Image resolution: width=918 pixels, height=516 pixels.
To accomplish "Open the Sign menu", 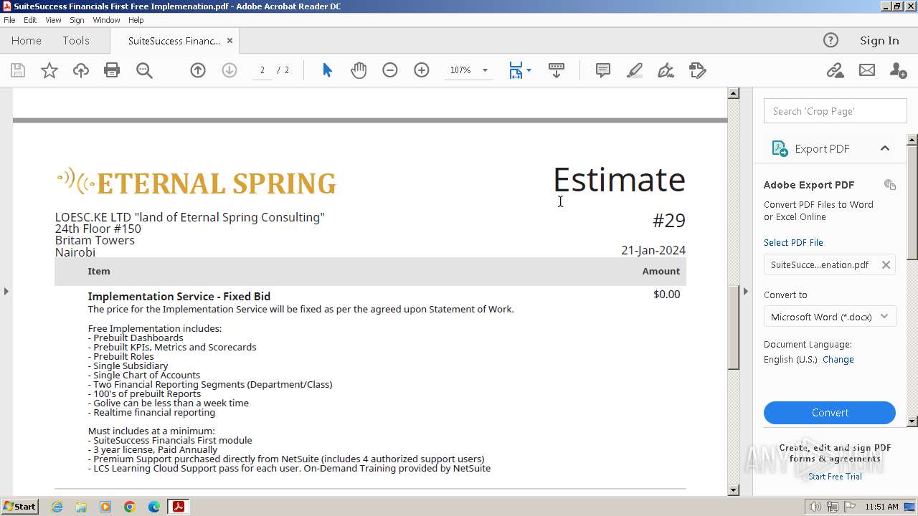I will tap(77, 20).
